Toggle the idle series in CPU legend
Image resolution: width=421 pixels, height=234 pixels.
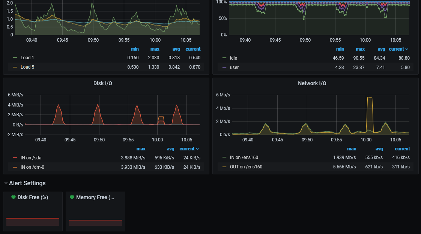(x=233, y=58)
